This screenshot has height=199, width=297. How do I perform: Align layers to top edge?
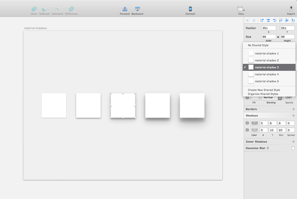pyautogui.click(x=281, y=20)
